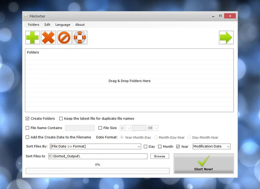Click the green right-arrow icon
This screenshot has height=189, width=260.
click(226, 37)
